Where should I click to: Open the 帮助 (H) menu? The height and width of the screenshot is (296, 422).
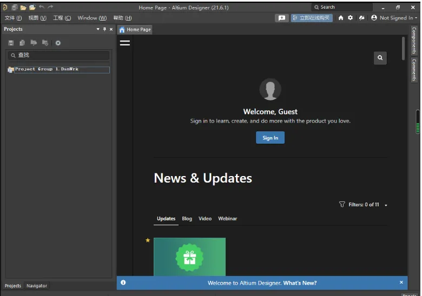pos(122,18)
